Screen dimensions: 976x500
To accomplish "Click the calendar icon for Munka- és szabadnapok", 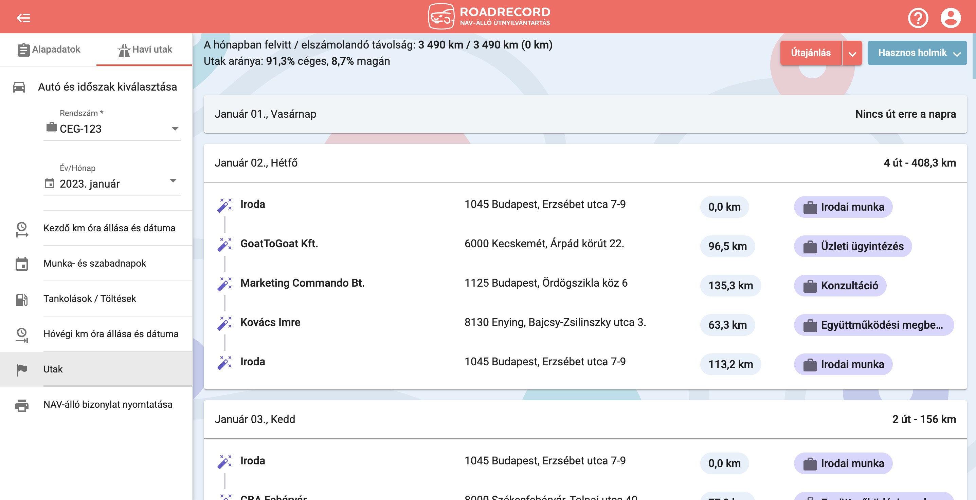I will (22, 264).
